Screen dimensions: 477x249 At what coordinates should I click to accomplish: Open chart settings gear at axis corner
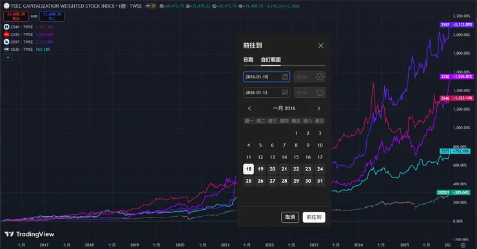[x=463, y=245]
